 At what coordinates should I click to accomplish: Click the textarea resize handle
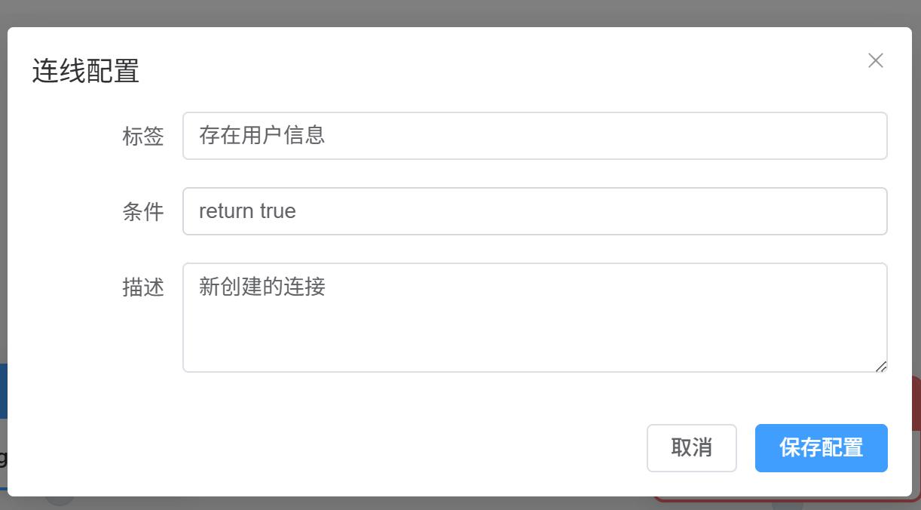(880, 367)
